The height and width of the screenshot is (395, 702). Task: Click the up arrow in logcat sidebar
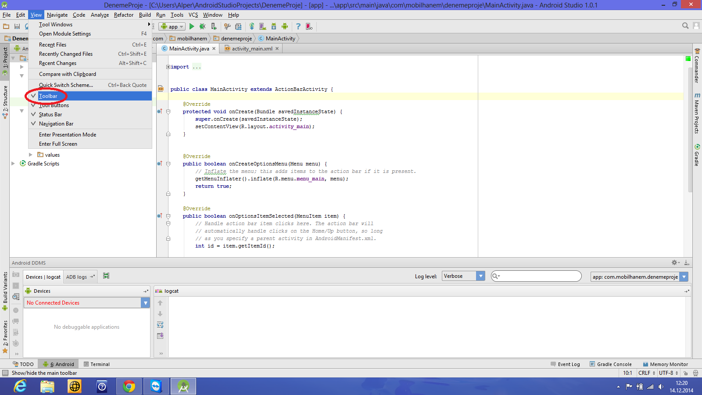160,303
